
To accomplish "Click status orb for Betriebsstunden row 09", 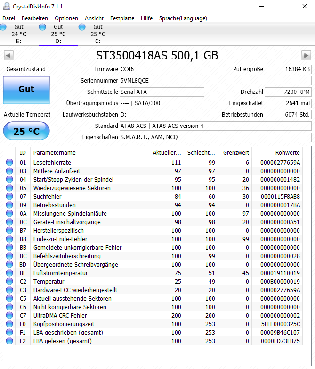I will (9, 205).
